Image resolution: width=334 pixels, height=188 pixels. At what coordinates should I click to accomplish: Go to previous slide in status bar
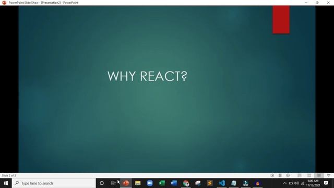(x=272, y=175)
